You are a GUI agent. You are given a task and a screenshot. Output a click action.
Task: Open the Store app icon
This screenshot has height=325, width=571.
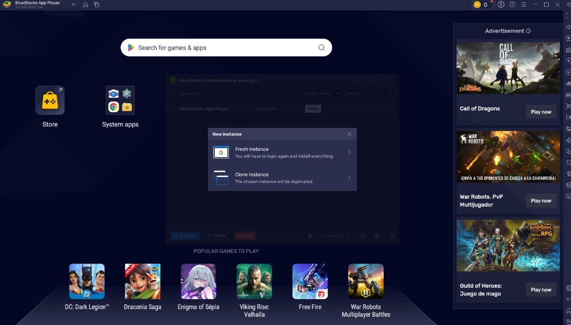(x=50, y=101)
